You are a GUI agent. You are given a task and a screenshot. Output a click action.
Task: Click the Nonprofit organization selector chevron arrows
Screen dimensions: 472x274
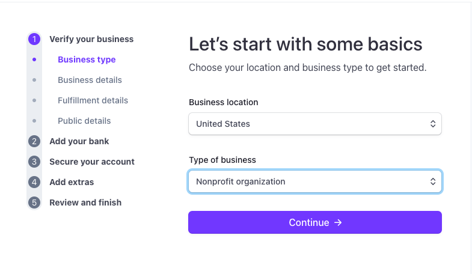pyautogui.click(x=432, y=181)
